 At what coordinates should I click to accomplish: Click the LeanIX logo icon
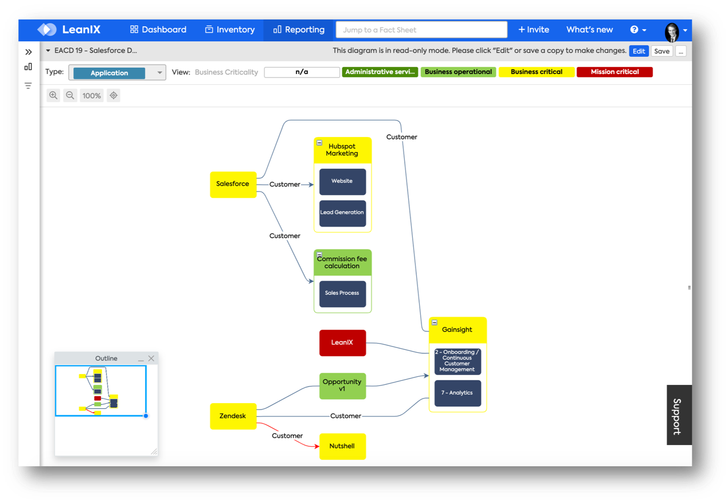(x=46, y=29)
